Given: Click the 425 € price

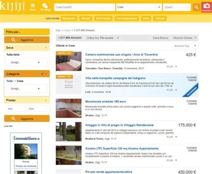Looking at the screenshot, I should [191, 55].
